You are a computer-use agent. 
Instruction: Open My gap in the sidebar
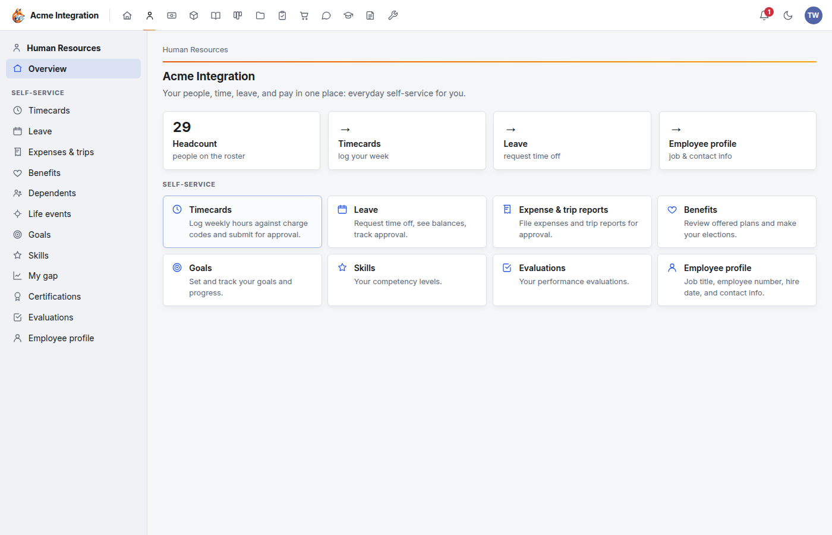coord(73,276)
